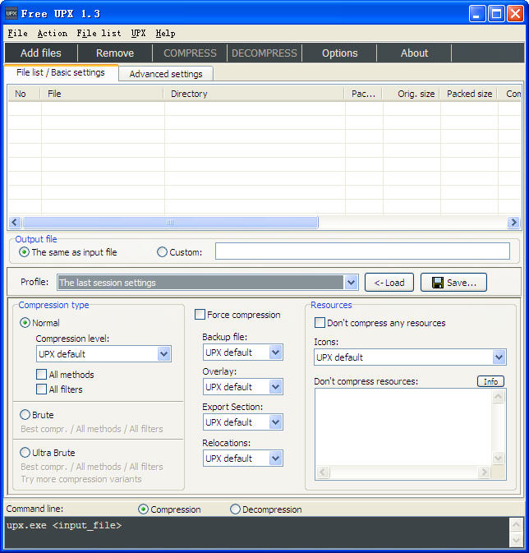Click COMPRESS toolbar button

[190, 53]
